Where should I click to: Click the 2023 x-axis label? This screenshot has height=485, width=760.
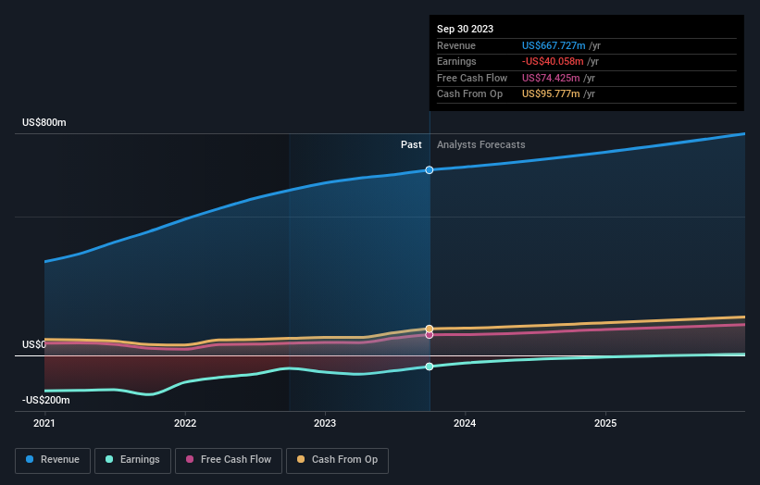tap(325, 424)
